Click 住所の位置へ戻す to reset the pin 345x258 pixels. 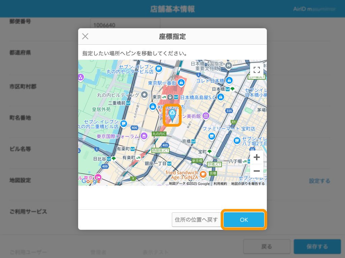196,220
